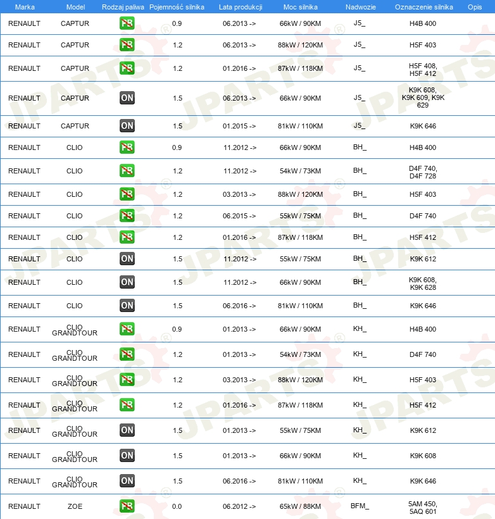Click the Lata produkcji column header

click(241, 7)
